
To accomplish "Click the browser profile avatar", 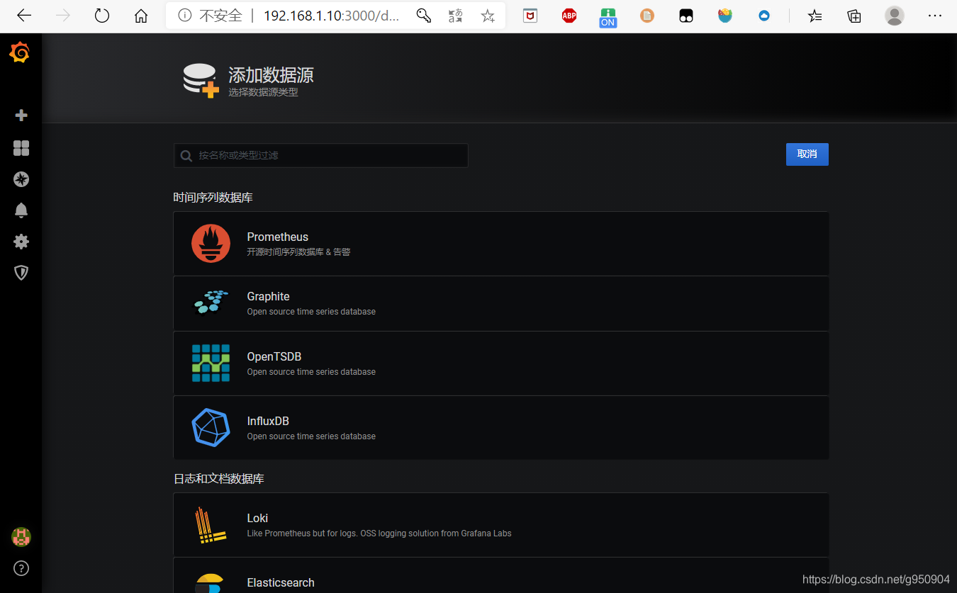I will pos(895,16).
